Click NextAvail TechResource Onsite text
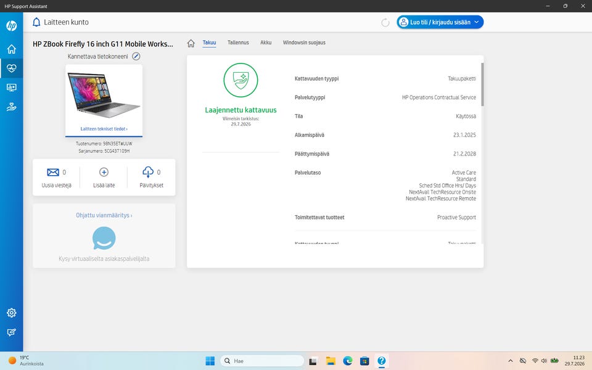This screenshot has height=370, width=592. tap(443, 192)
